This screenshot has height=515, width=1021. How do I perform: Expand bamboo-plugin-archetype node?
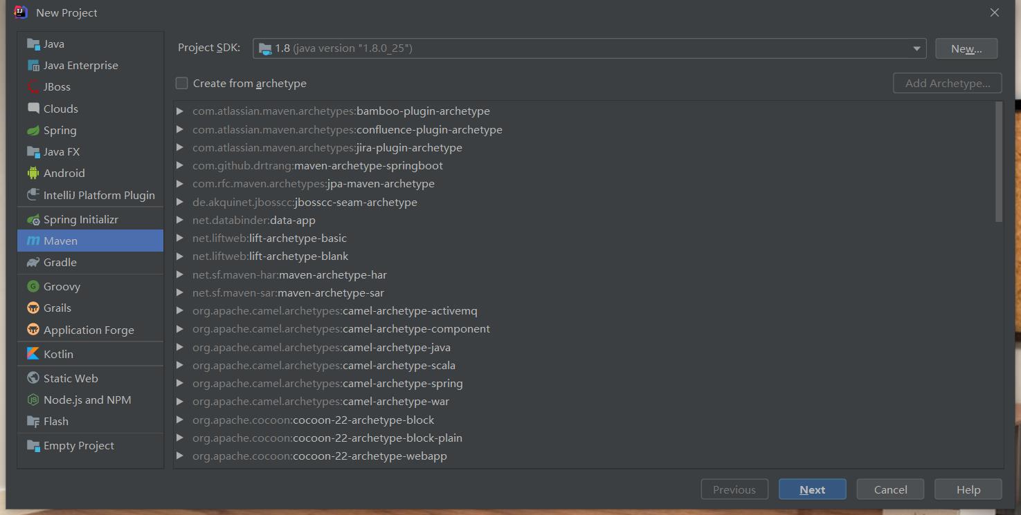click(180, 111)
